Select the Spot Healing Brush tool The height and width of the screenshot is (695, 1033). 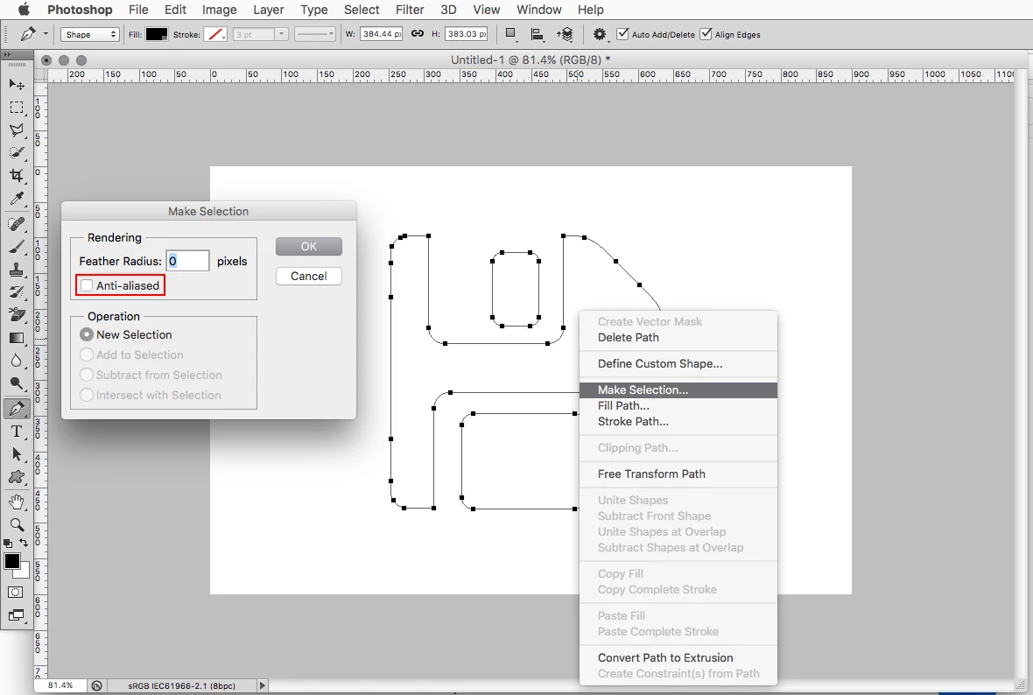point(17,224)
